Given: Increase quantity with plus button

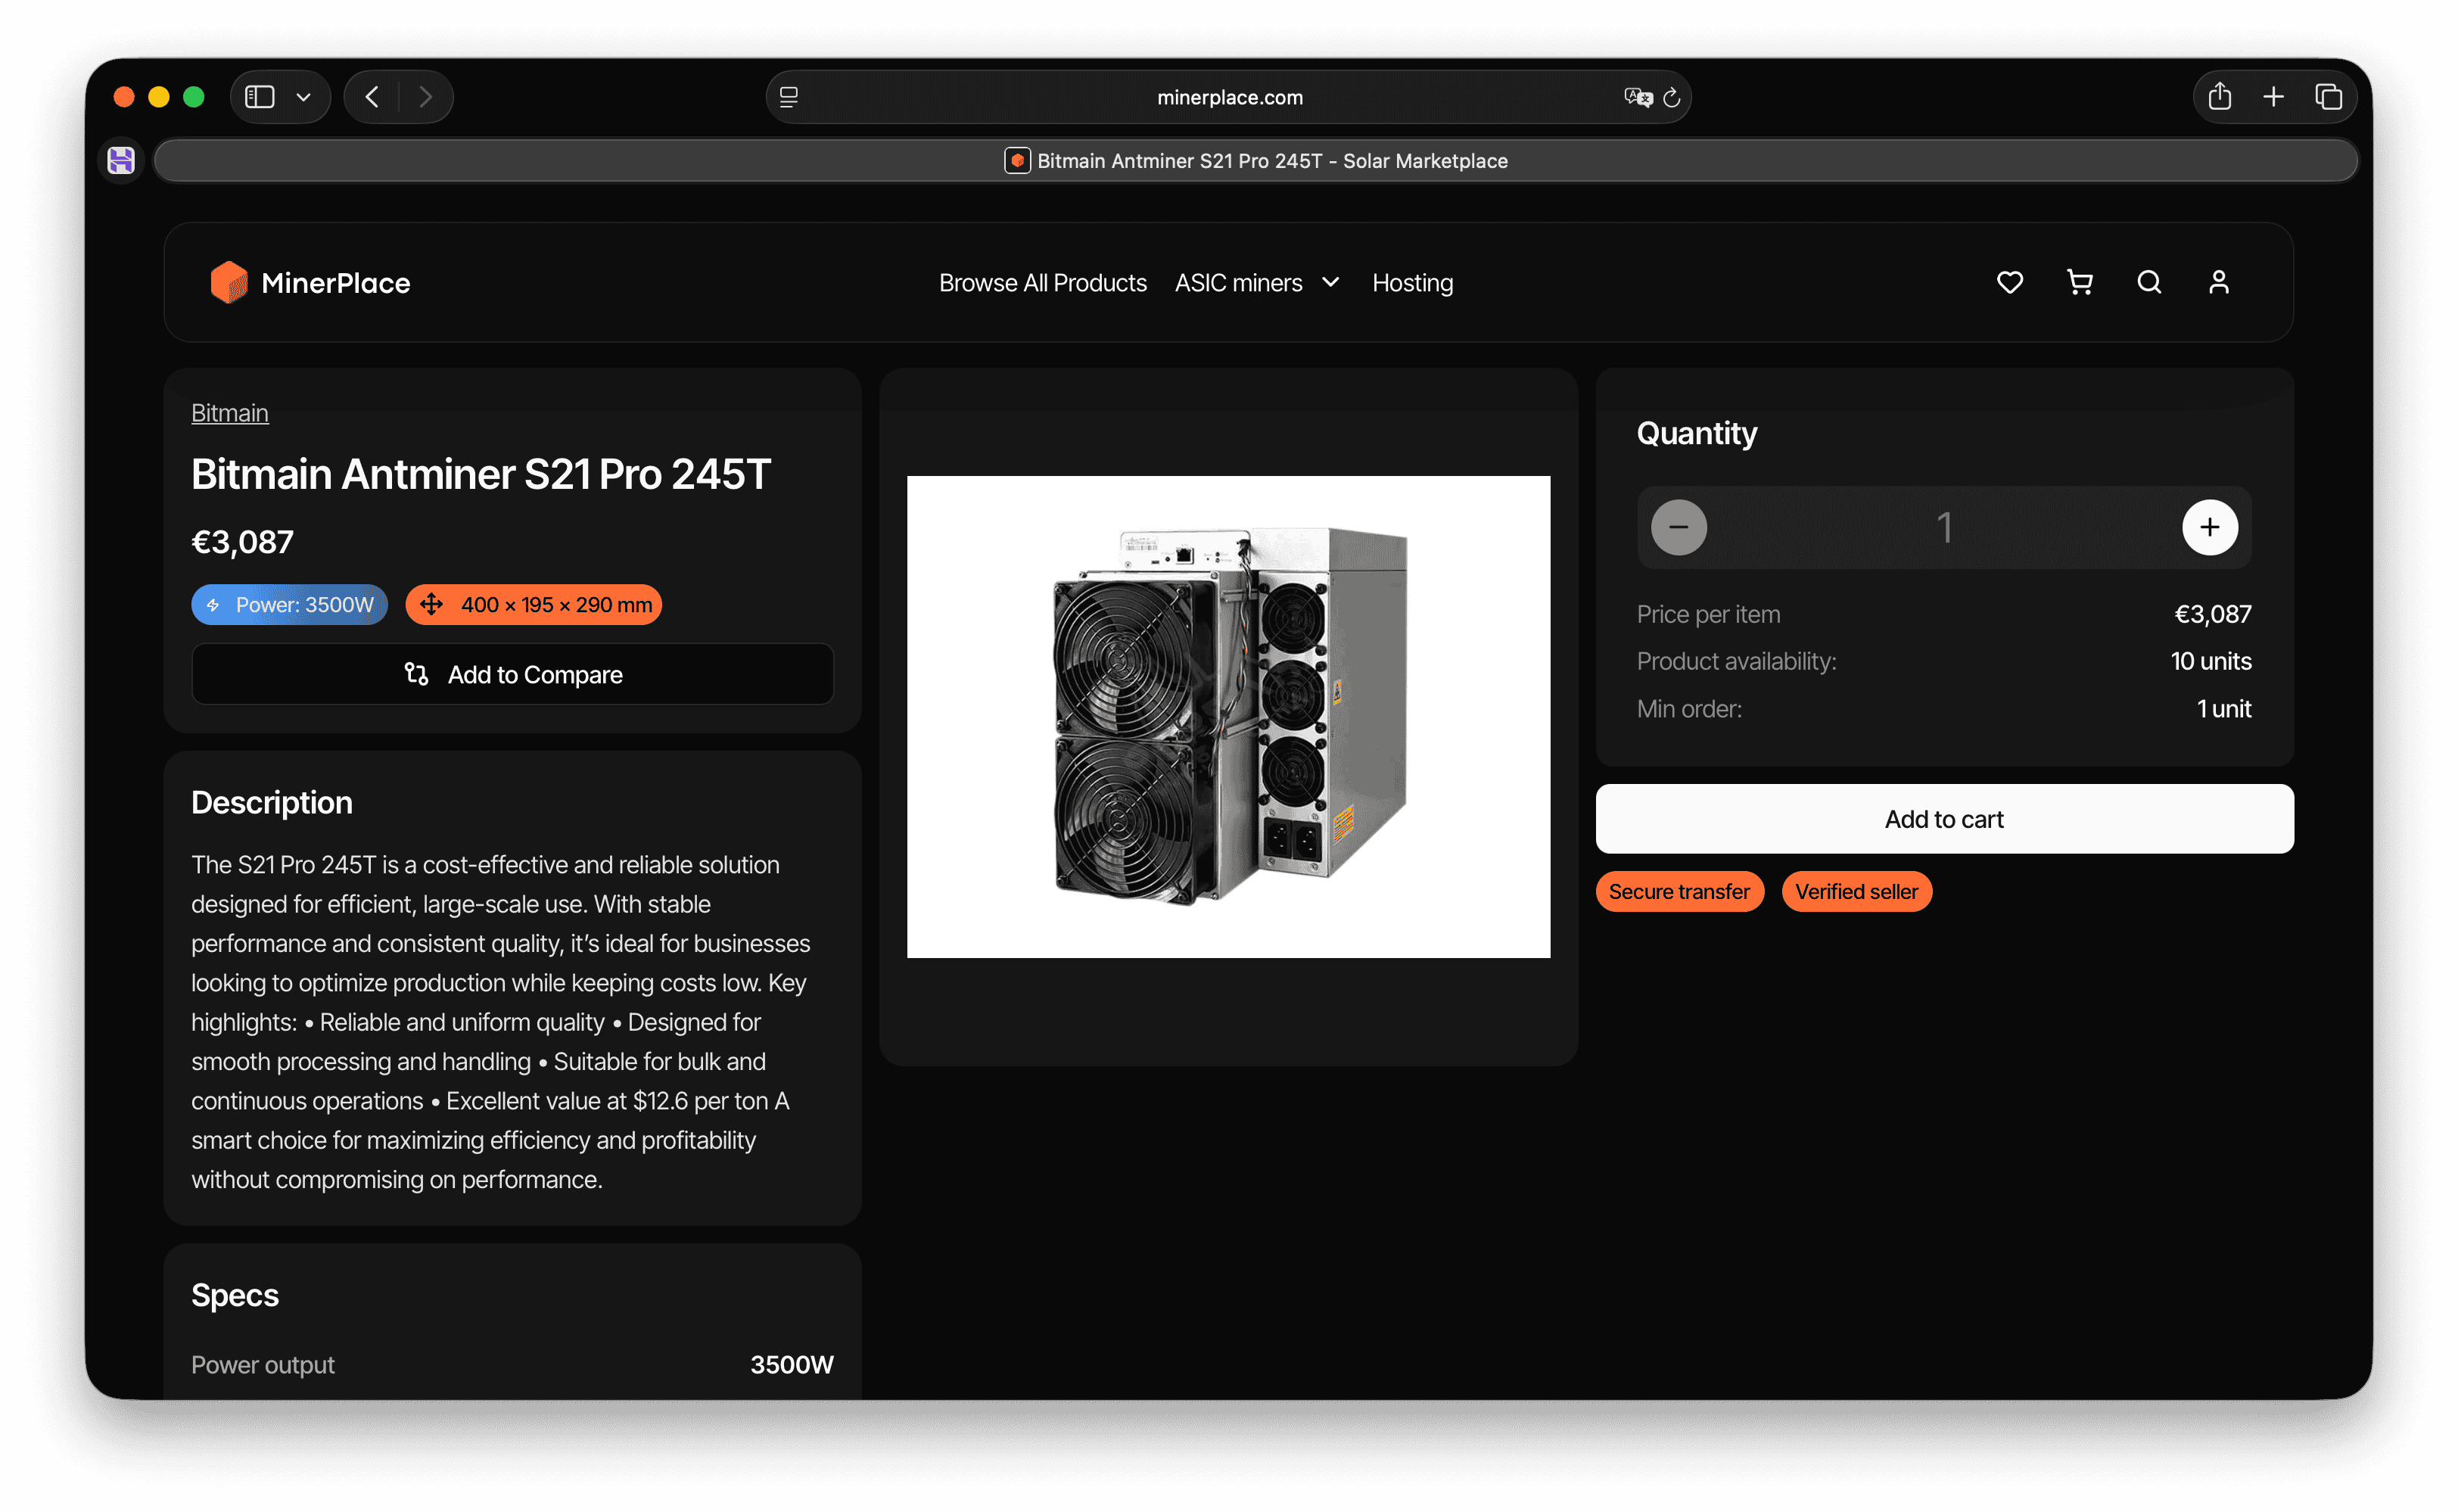Looking at the screenshot, I should pos(2209,527).
